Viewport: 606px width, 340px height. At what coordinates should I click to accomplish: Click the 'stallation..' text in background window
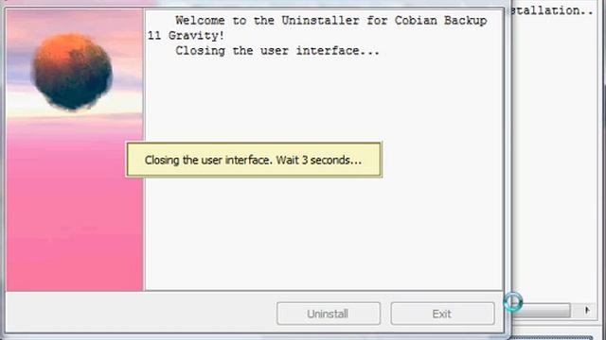(x=552, y=10)
